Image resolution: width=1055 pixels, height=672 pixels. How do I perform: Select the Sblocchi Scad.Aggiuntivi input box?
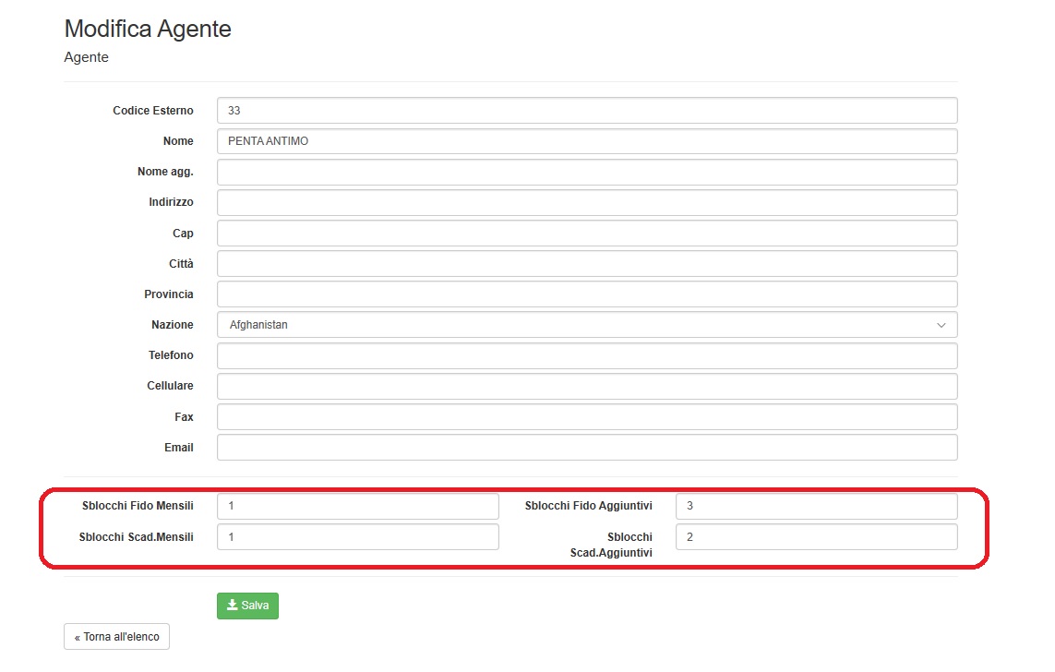click(x=816, y=537)
